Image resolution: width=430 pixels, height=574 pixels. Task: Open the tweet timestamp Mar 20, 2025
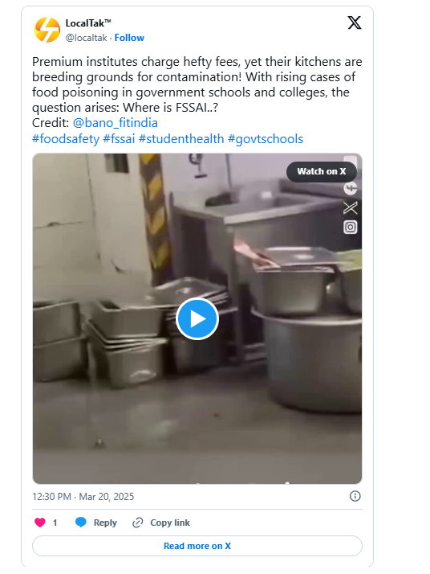click(83, 496)
